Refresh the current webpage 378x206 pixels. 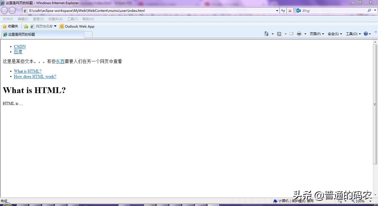click(x=283, y=10)
